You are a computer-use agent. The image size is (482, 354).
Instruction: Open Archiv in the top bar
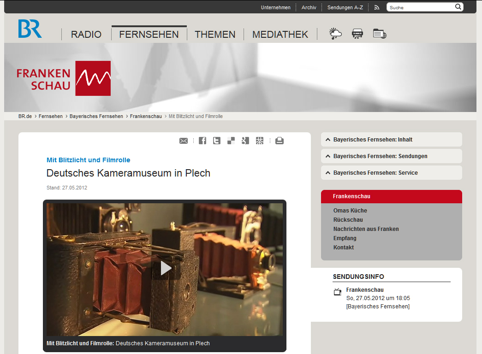click(309, 7)
